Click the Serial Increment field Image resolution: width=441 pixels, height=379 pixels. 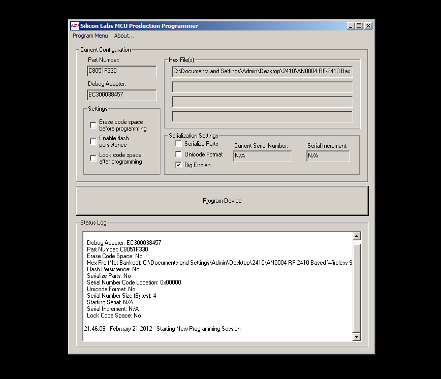coord(327,156)
